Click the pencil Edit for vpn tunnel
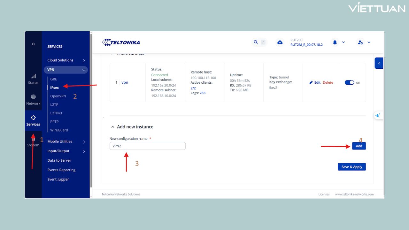 click(x=315, y=82)
